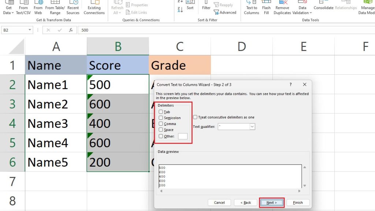Enable the Comma delimiter checkbox
This screenshot has height=211, width=375.
tap(160, 123)
